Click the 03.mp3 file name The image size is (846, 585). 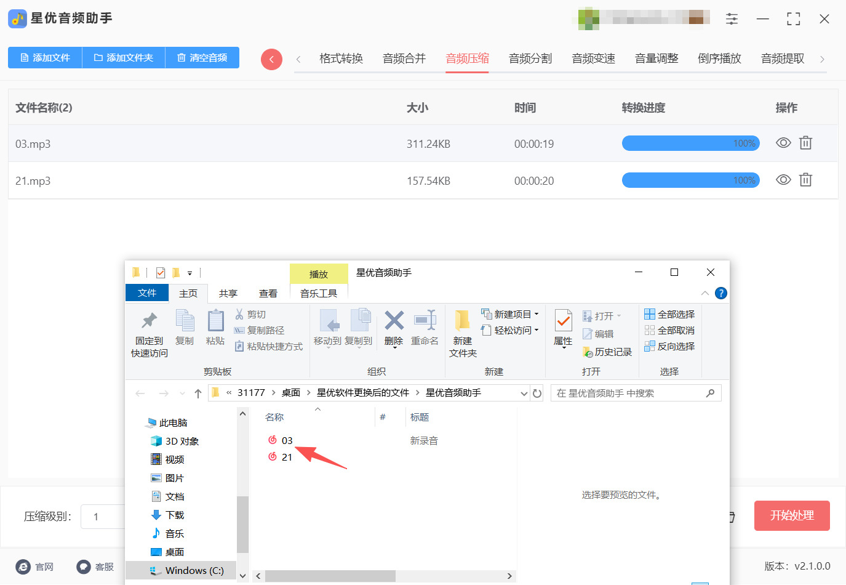[x=33, y=144]
